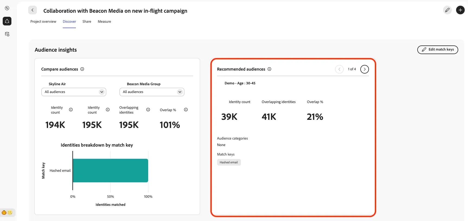Open the Skyline Air audiences dropdown
The width and height of the screenshot is (468, 221).
point(74,92)
